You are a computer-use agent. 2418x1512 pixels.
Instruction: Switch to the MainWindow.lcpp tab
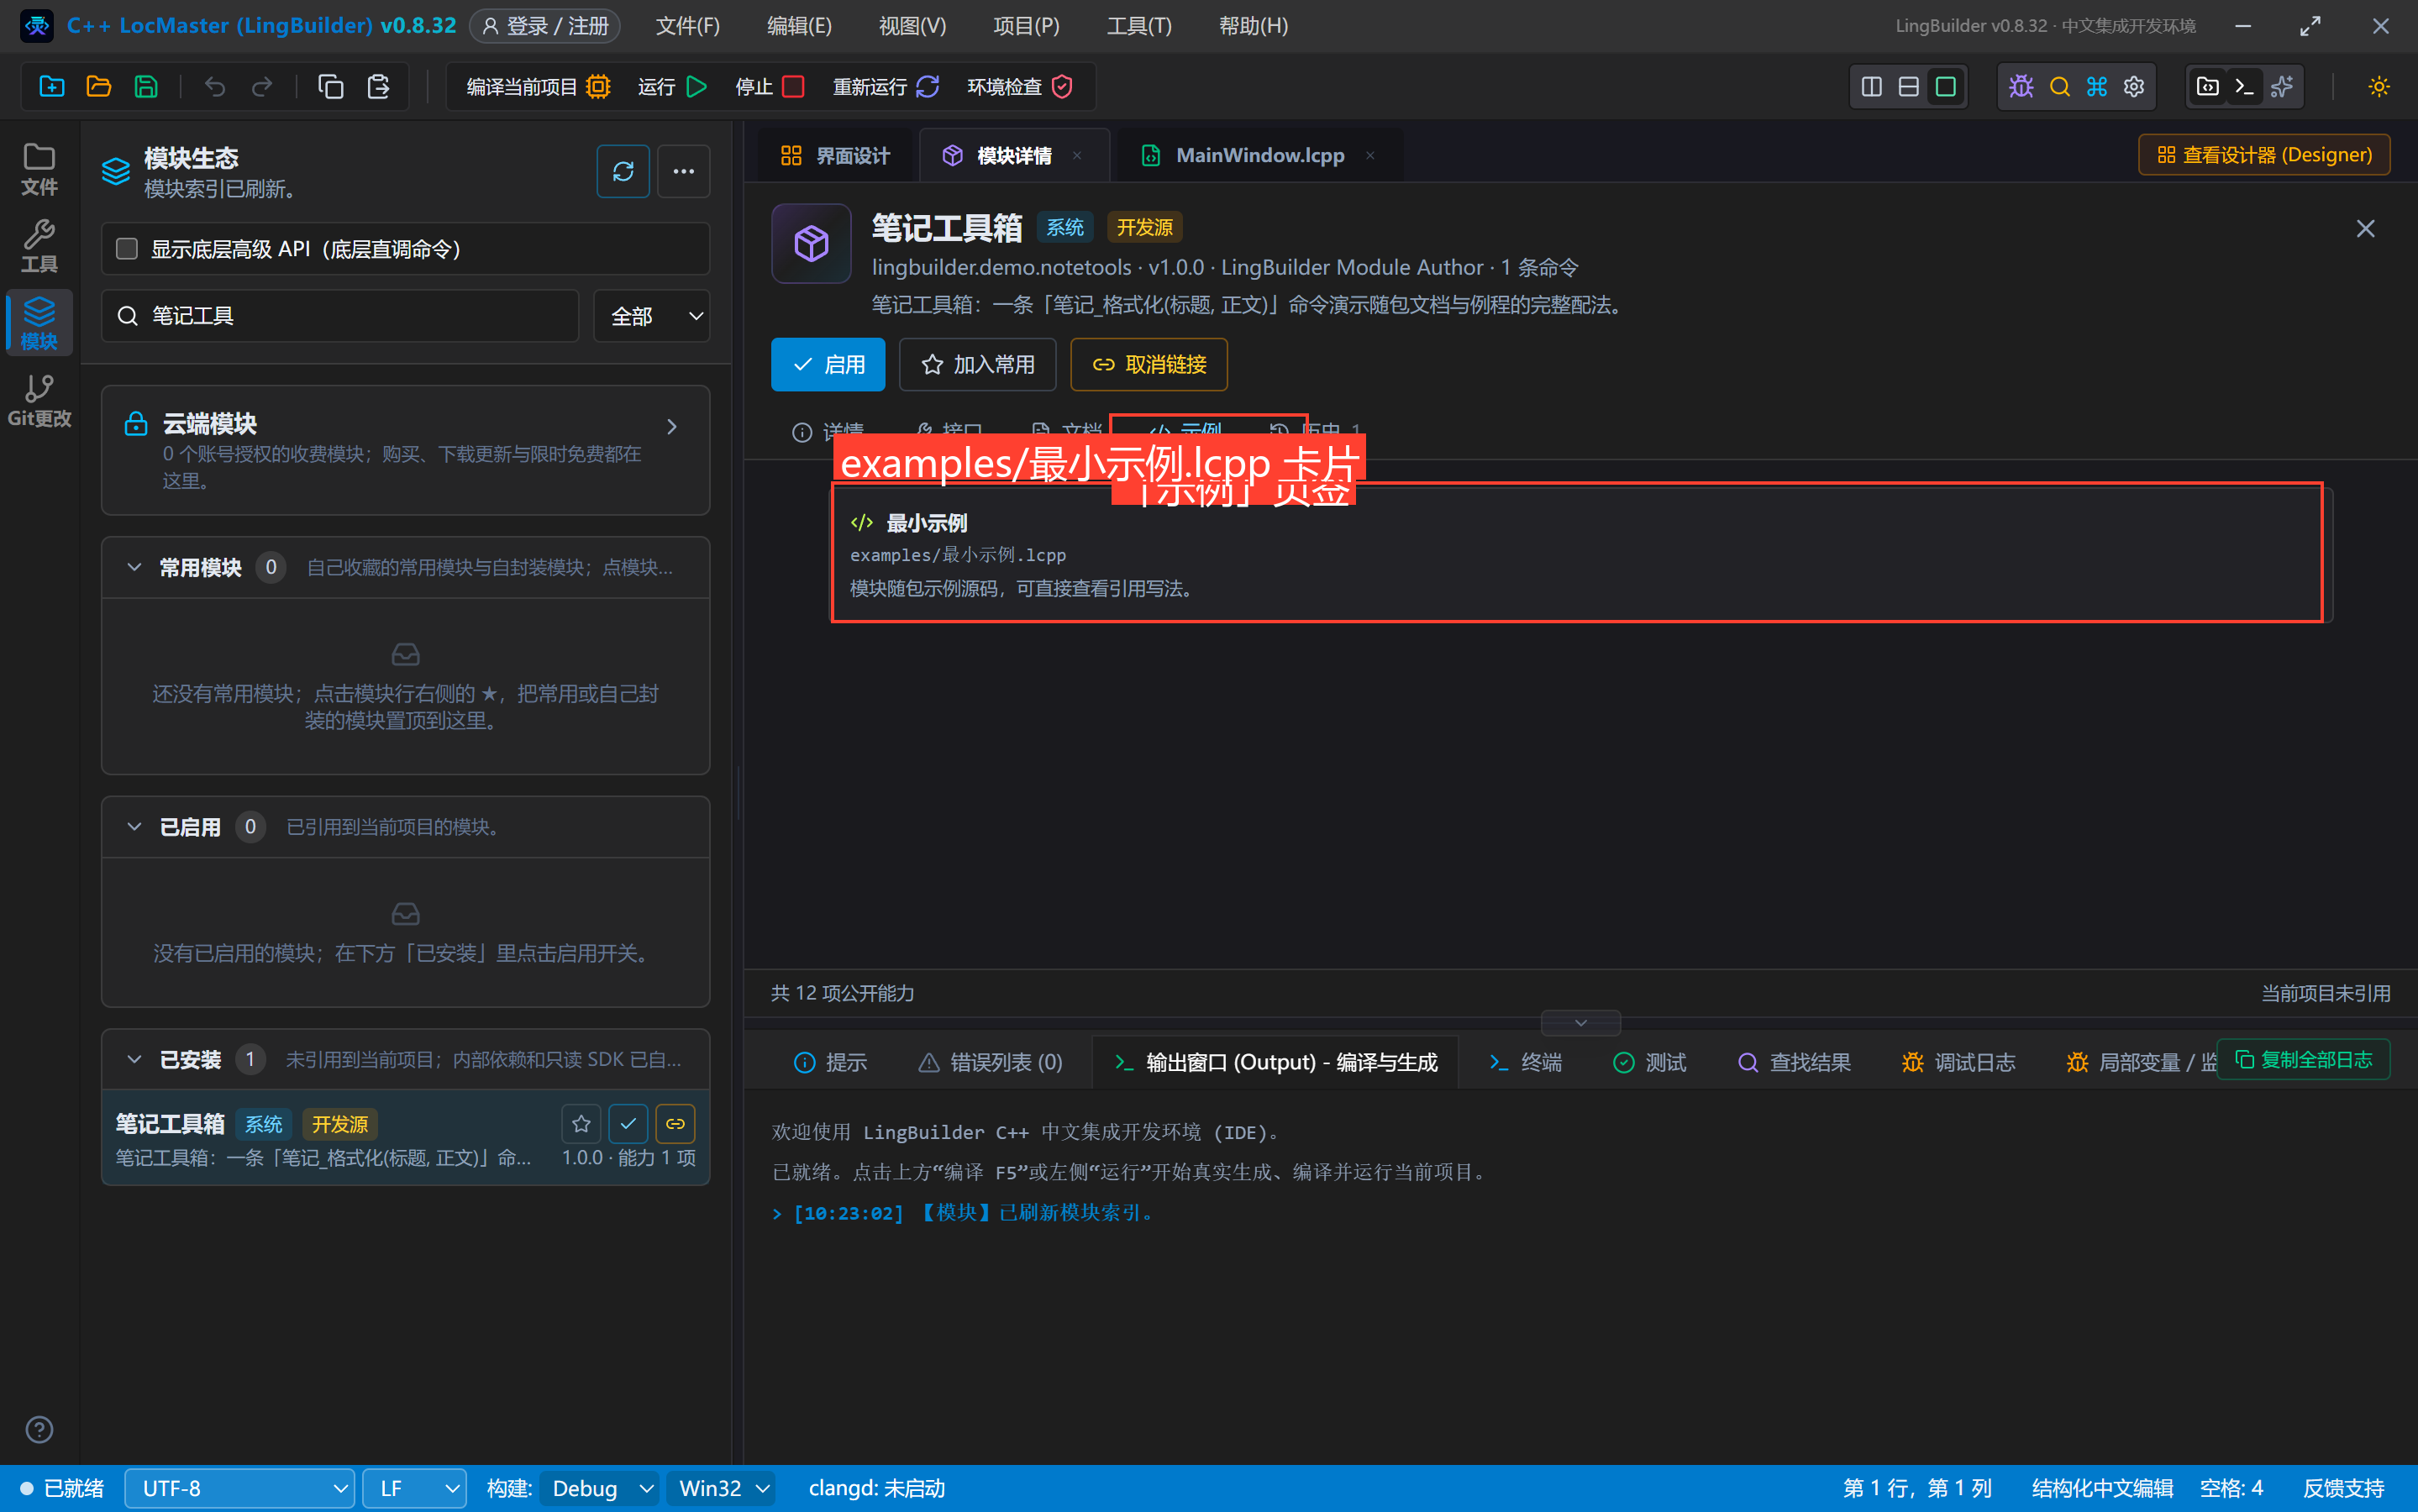coord(1259,155)
